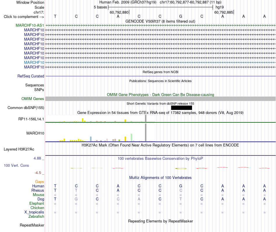The width and height of the screenshot is (276, 232).
Task: Click the chr17:60,792,877-60,792,887 (11 bp) header text
Action: pos(191,2)
